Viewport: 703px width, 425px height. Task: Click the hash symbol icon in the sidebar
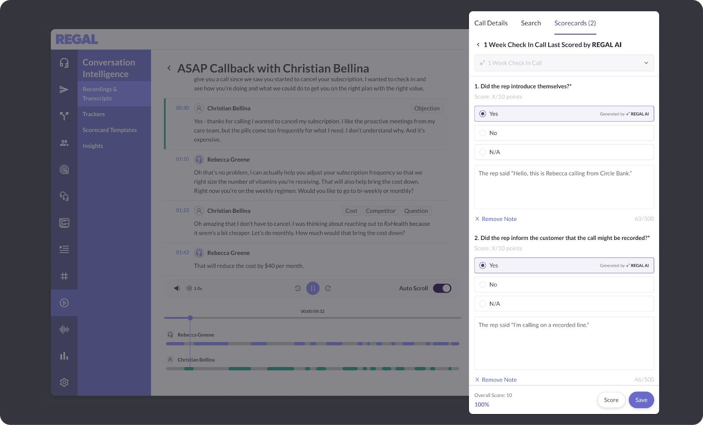[64, 276]
